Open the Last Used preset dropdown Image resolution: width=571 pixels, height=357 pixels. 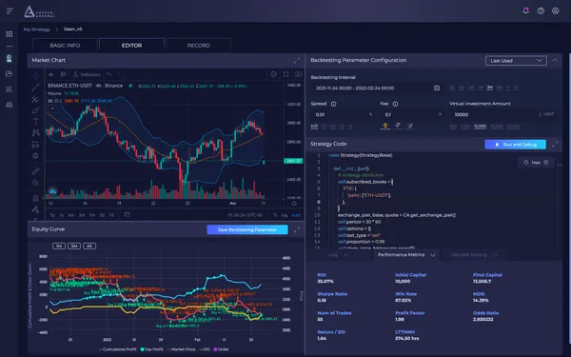coord(516,61)
